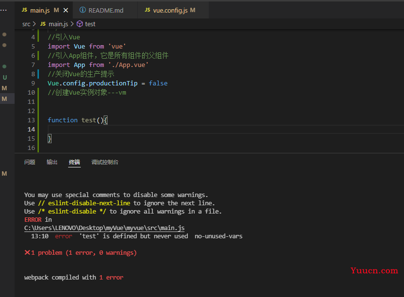Click the 'import Vue from' code line
This screenshot has height=297, width=404.
(87, 46)
